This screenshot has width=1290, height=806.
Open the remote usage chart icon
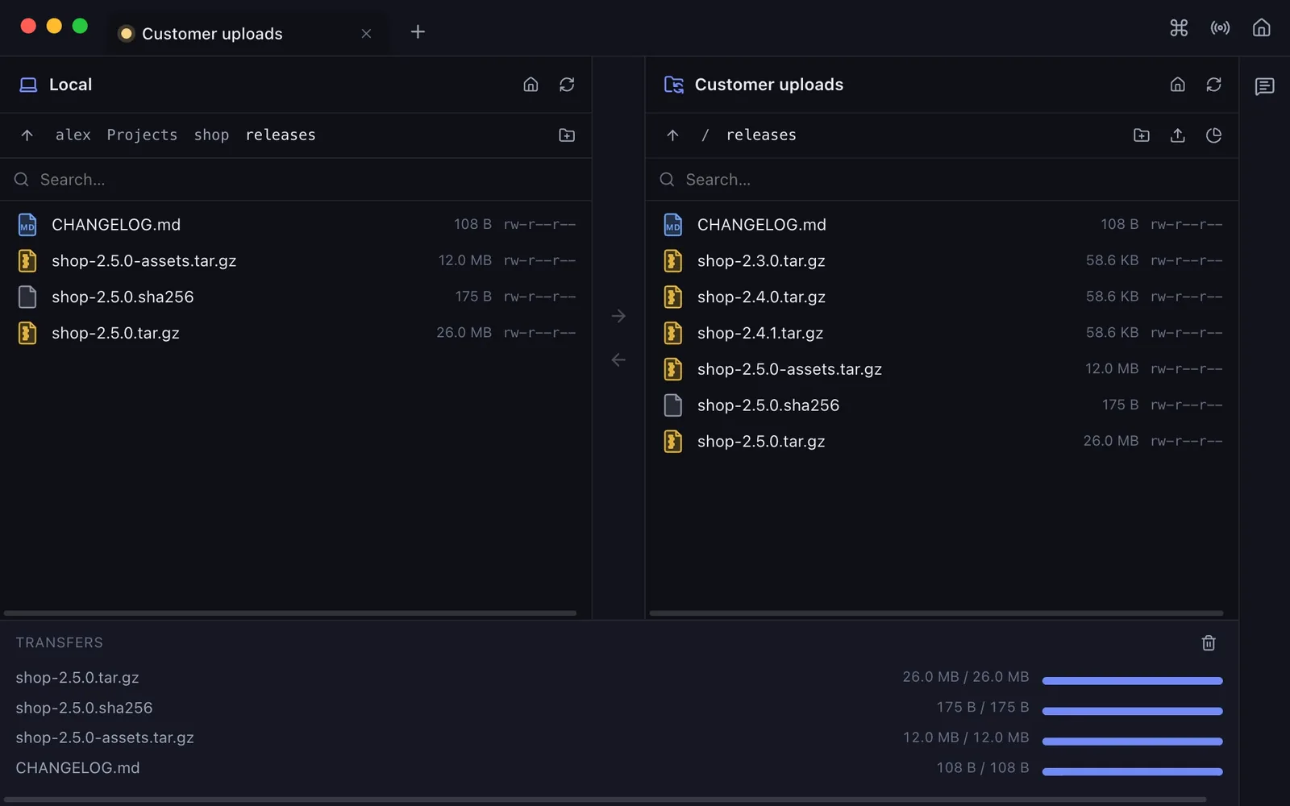coord(1213,135)
